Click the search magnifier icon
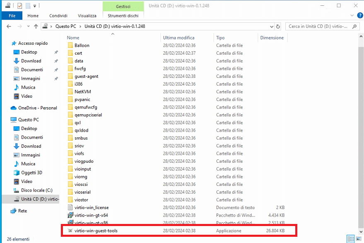Image resolution: width=364 pixels, height=243 pixels. [354, 26]
